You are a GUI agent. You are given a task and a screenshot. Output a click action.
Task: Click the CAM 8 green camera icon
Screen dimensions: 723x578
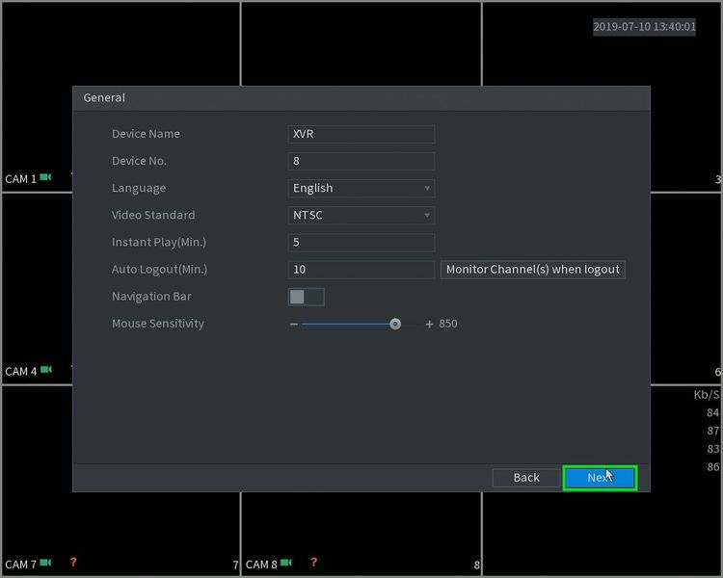click(x=286, y=563)
